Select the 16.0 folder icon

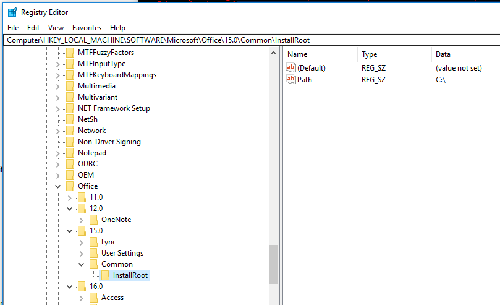(82, 286)
